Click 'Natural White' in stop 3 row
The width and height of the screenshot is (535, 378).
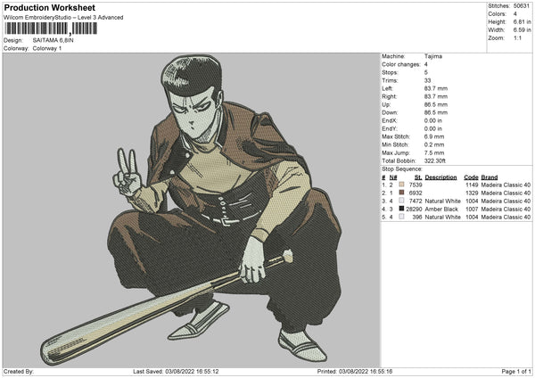click(442, 201)
